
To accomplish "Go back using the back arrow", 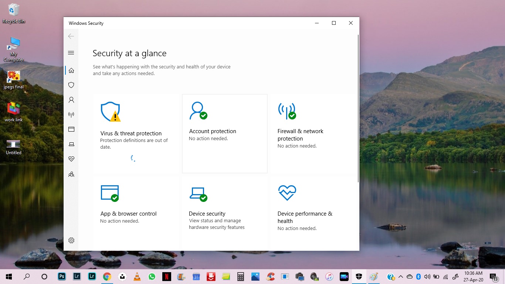I will (x=71, y=36).
